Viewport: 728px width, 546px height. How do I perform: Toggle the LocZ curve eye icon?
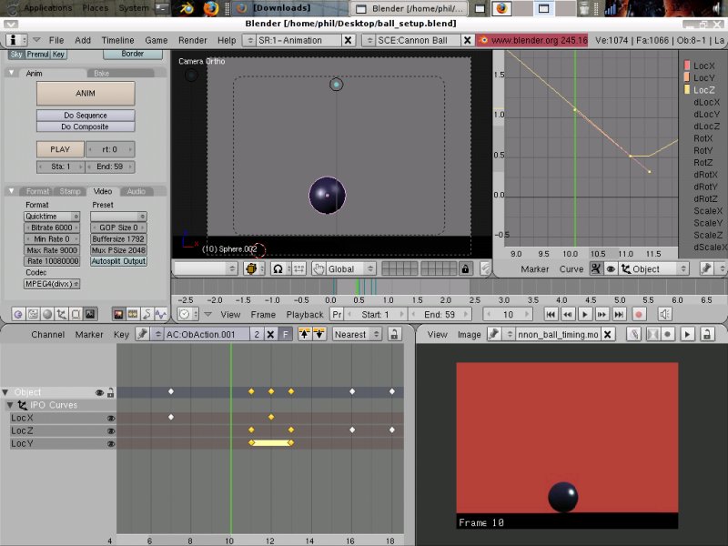point(110,431)
